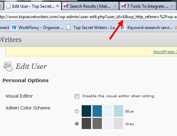
Task: Click the Keyword research bookmark icon
Action: point(123,28)
